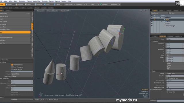
Task: Check the Linear UVs checkbox
Action: (x=167, y=92)
